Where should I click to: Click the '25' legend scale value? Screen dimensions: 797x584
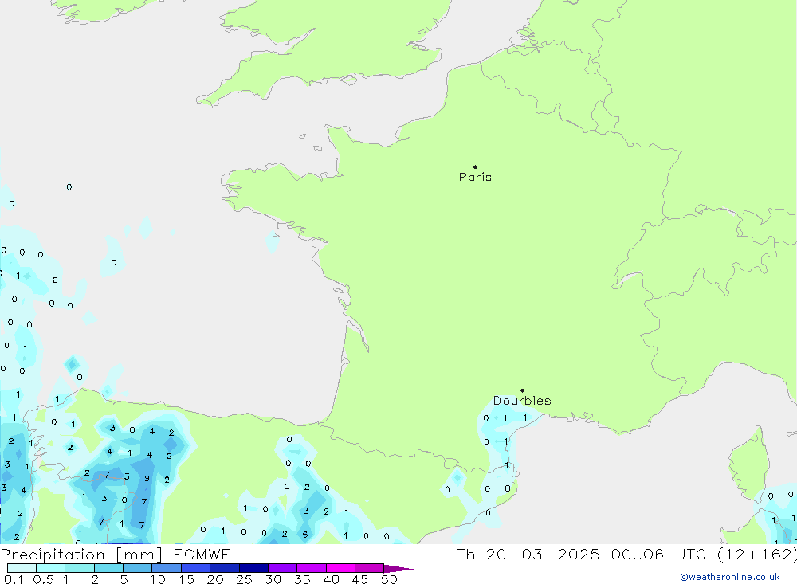pos(244,579)
